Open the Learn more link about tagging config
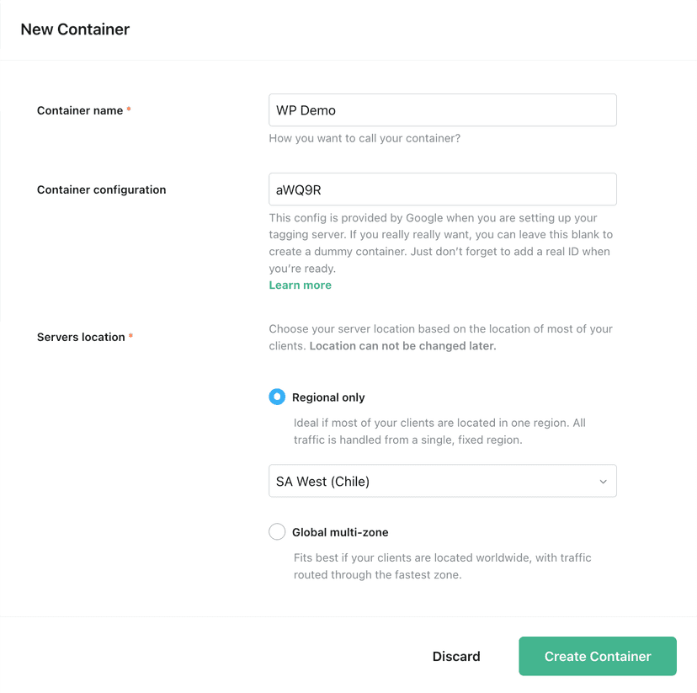697x693 pixels. point(300,285)
